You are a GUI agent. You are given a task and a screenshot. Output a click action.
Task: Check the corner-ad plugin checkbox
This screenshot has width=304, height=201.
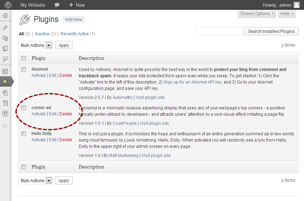(x=24, y=108)
